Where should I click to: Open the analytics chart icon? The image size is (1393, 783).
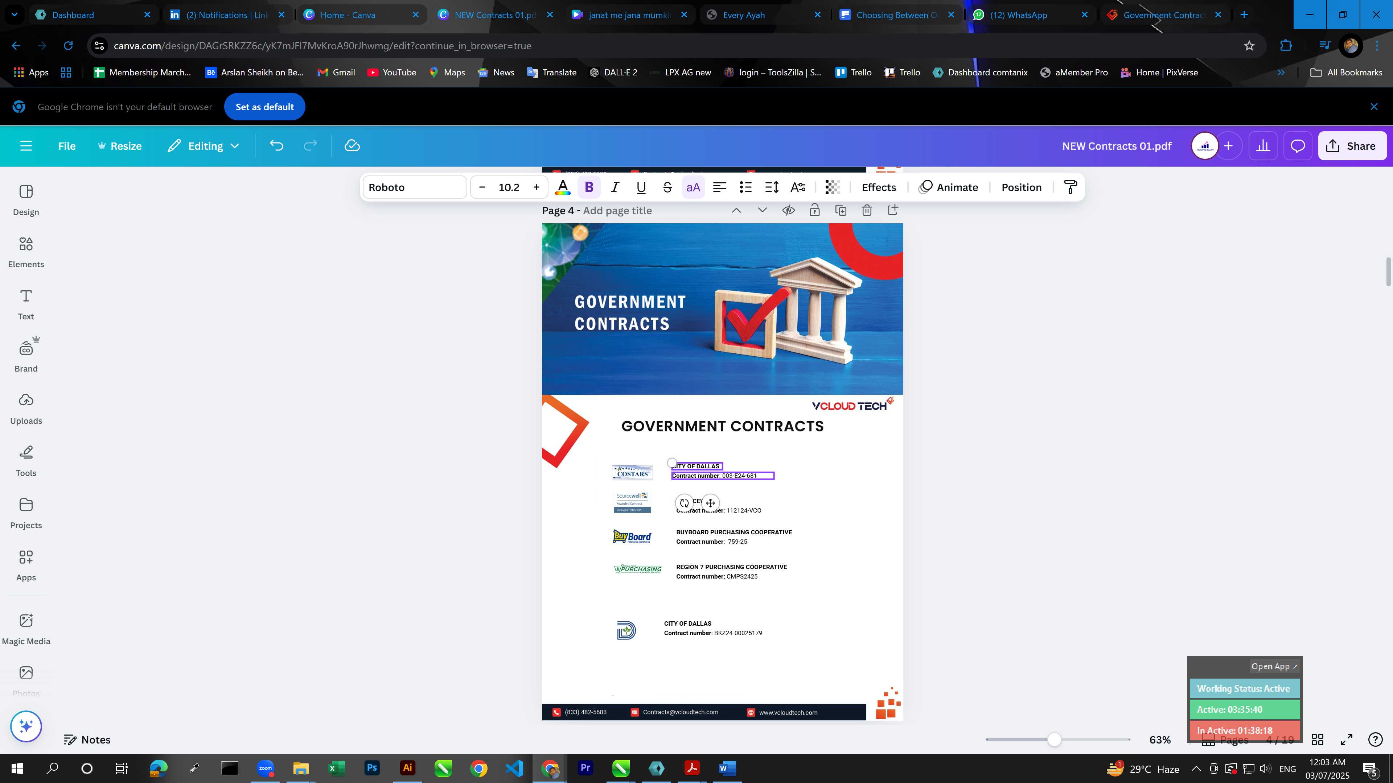click(x=1263, y=146)
